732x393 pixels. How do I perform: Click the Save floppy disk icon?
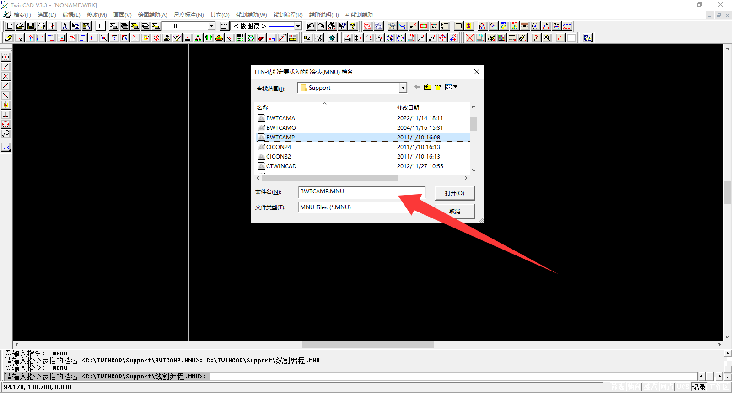[31, 26]
